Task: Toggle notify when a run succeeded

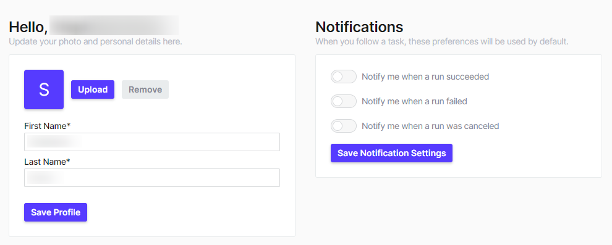Action: coord(344,77)
